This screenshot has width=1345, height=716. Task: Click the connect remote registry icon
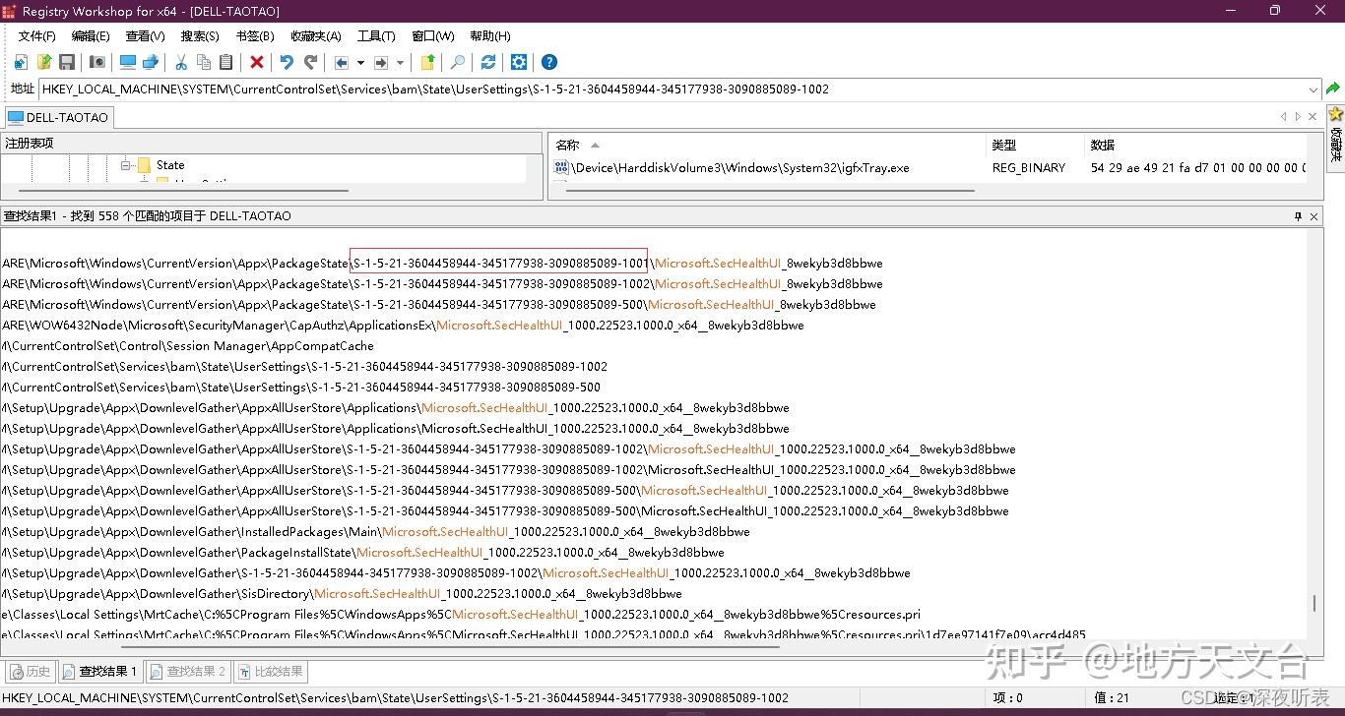pos(151,62)
